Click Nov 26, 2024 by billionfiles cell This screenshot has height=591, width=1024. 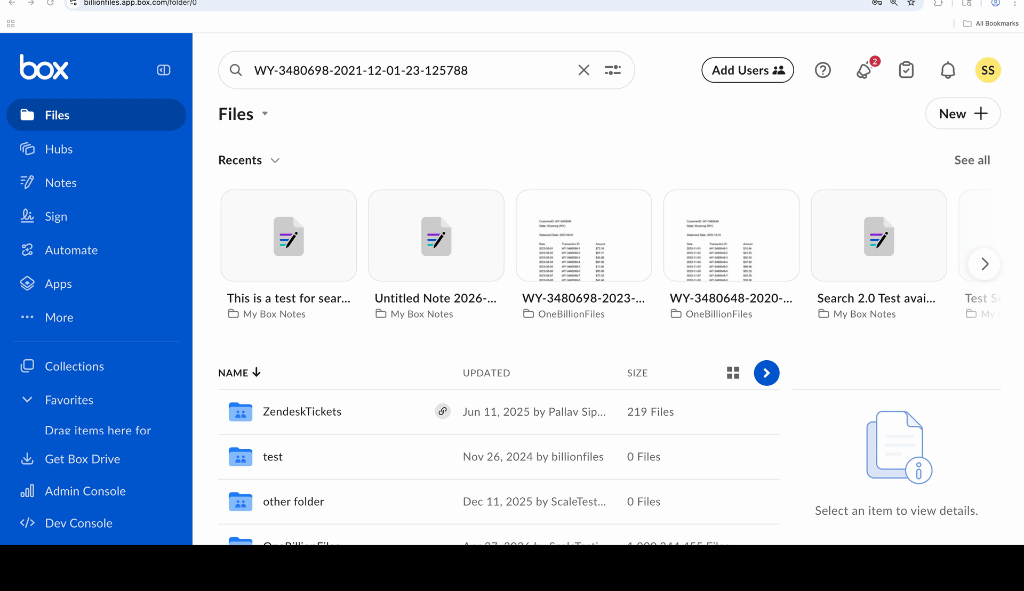pyautogui.click(x=533, y=457)
